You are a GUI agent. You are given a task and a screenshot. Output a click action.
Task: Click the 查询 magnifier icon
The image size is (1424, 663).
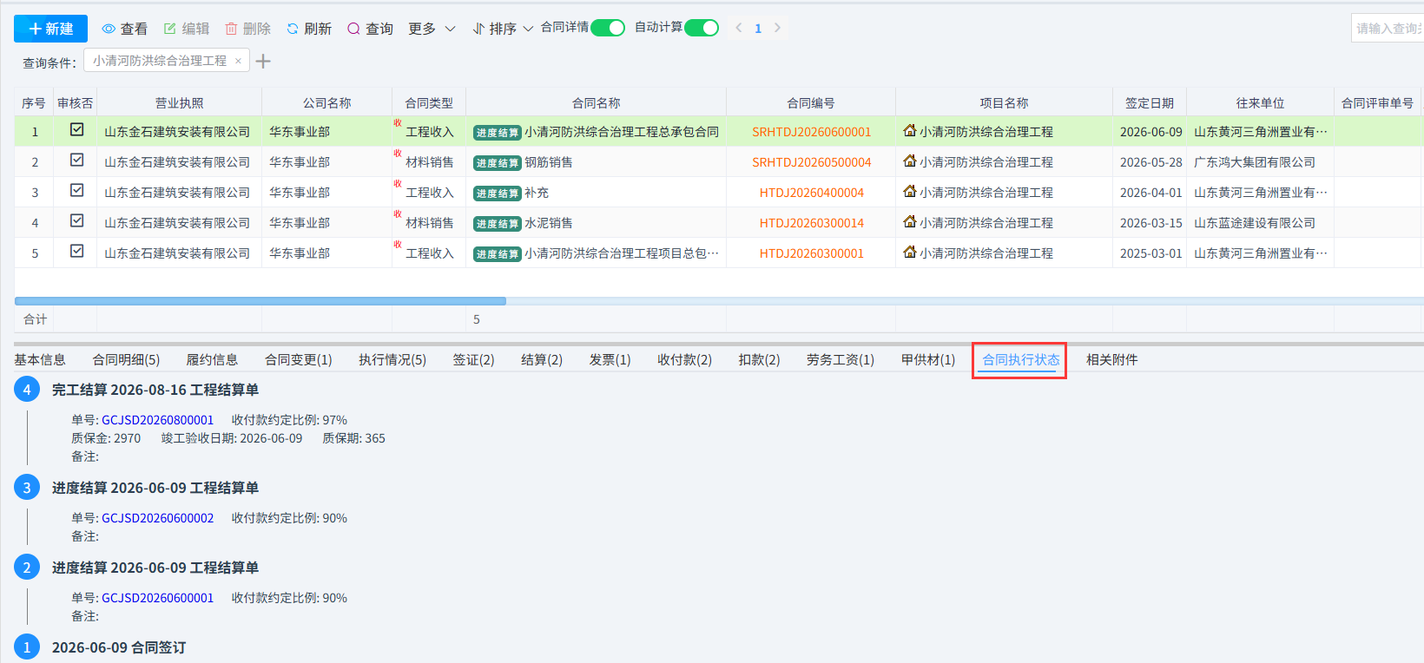click(353, 29)
